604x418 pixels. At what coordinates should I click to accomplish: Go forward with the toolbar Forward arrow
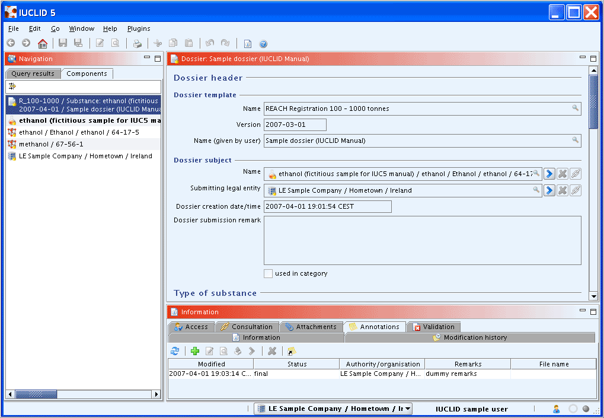point(26,43)
